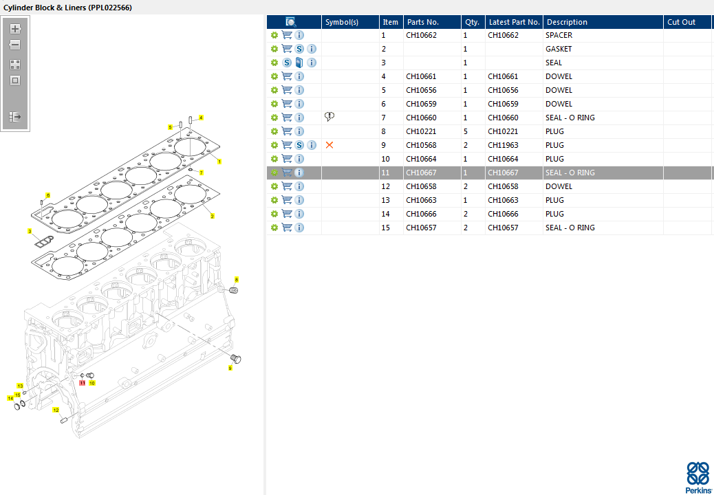The width and height of the screenshot is (714, 495).
Task: Add item 15 SEAL - O RING to cart
Action: point(287,228)
